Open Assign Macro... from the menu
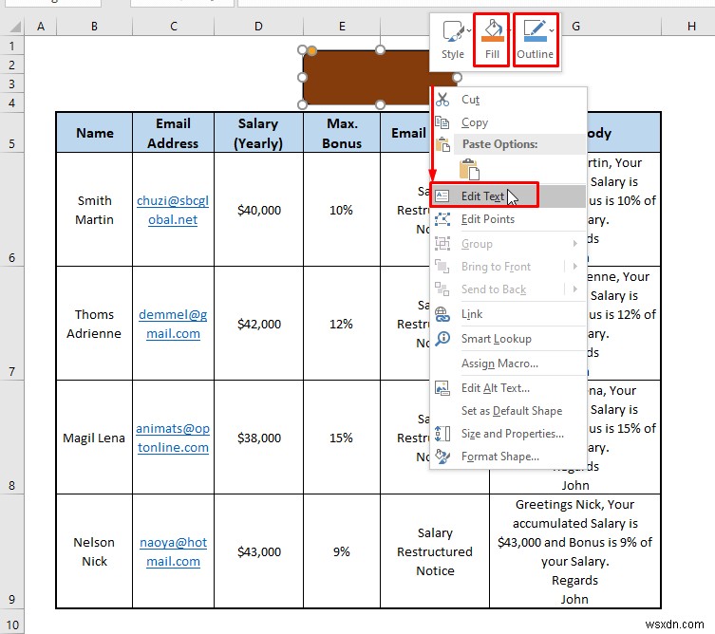 pyautogui.click(x=508, y=364)
